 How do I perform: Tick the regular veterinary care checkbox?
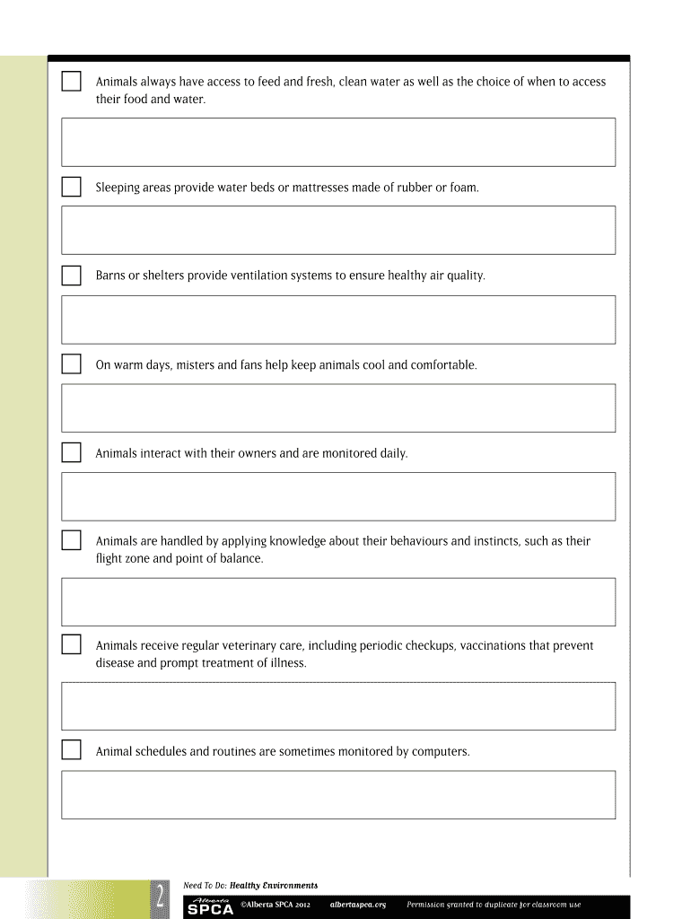pyautogui.click(x=71, y=644)
